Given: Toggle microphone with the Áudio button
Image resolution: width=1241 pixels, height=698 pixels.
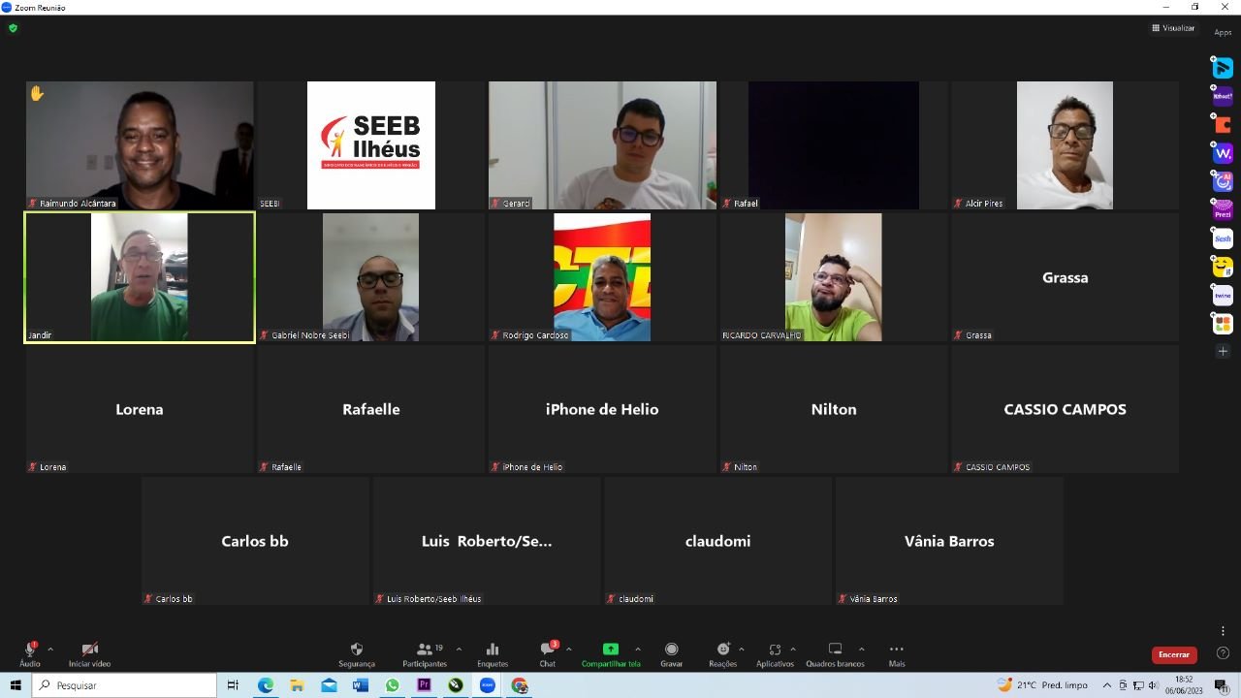Looking at the screenshot, I should [x=30, y=653].
